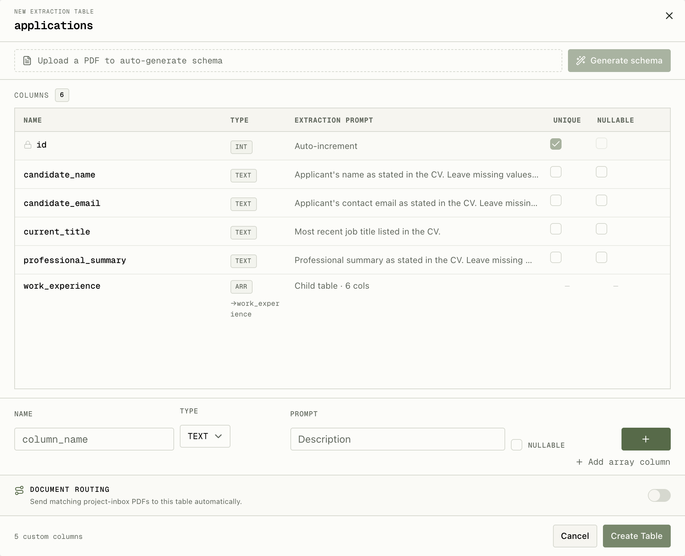Click "Child table · 6 cols" text
Screen dimensions: 685x556
point(332,286)
